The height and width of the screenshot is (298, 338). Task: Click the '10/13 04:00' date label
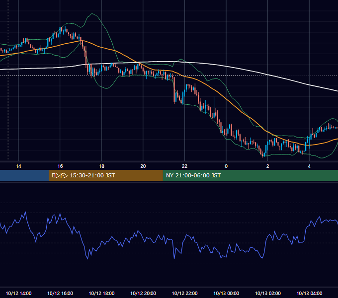coord(309,293)
